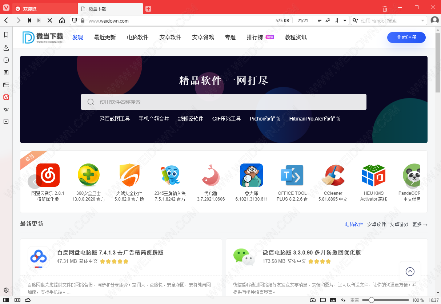View site info via padlock icon
This screenshot has width=441, height=304.
pyautogui.click(x=83, y=21)
